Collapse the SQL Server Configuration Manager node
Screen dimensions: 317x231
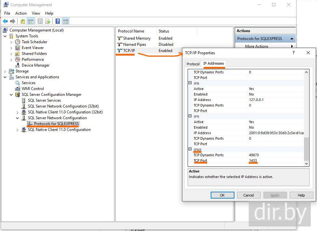[11, 95]
